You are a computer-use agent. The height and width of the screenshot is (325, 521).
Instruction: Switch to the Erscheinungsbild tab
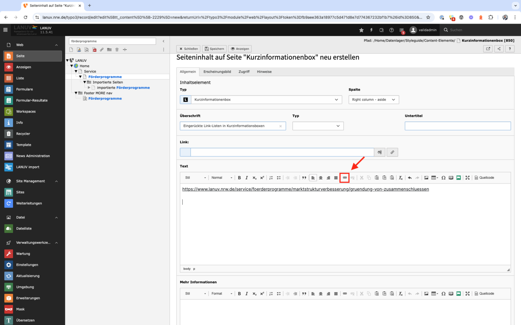(217, 72)
